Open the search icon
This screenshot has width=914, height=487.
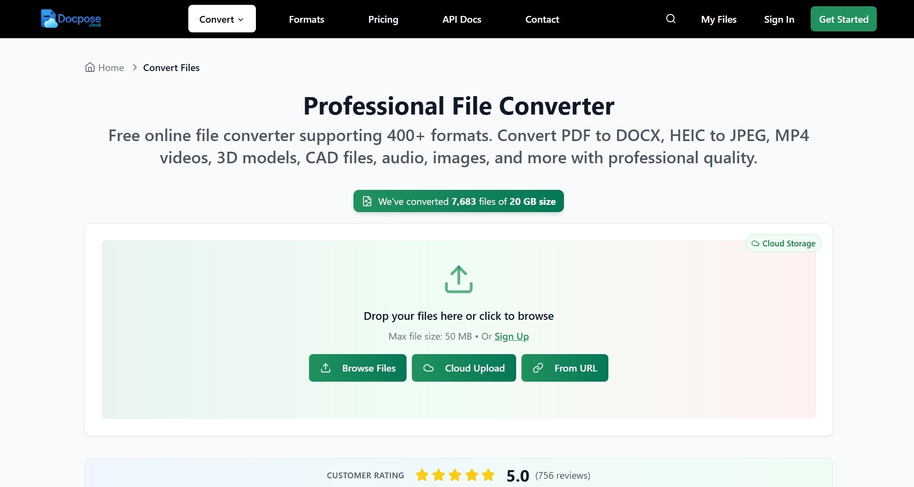670,19
